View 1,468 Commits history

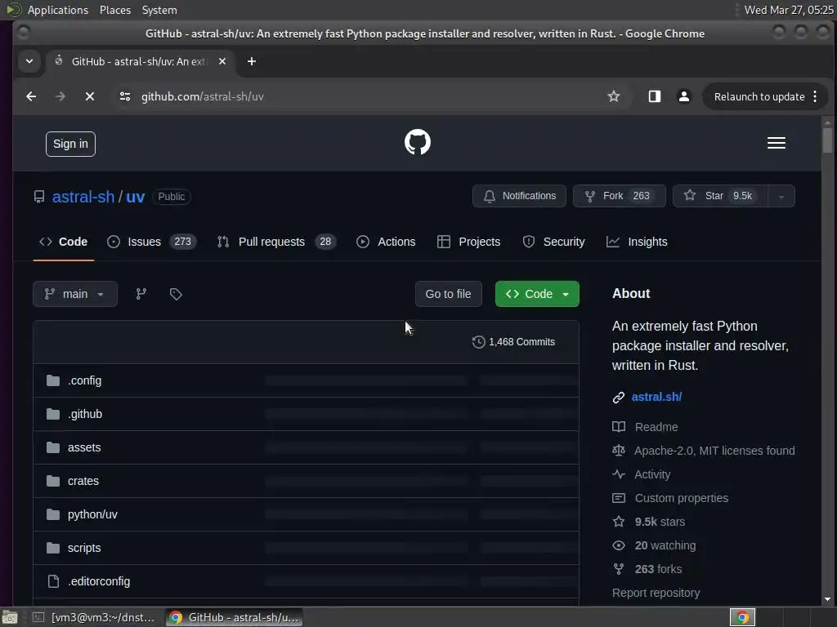(x=513, y=342)
